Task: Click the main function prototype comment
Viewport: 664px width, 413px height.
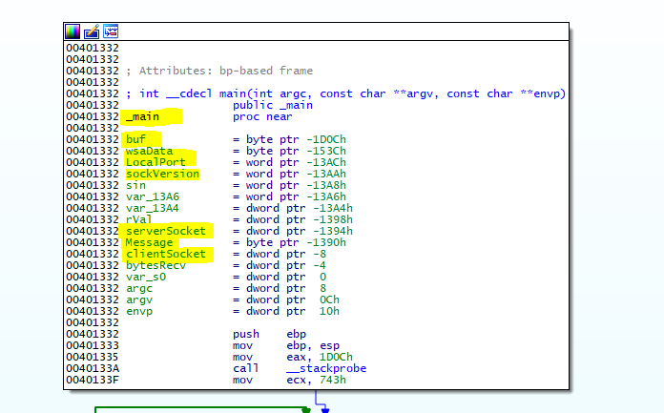Action: click(345, 93)
